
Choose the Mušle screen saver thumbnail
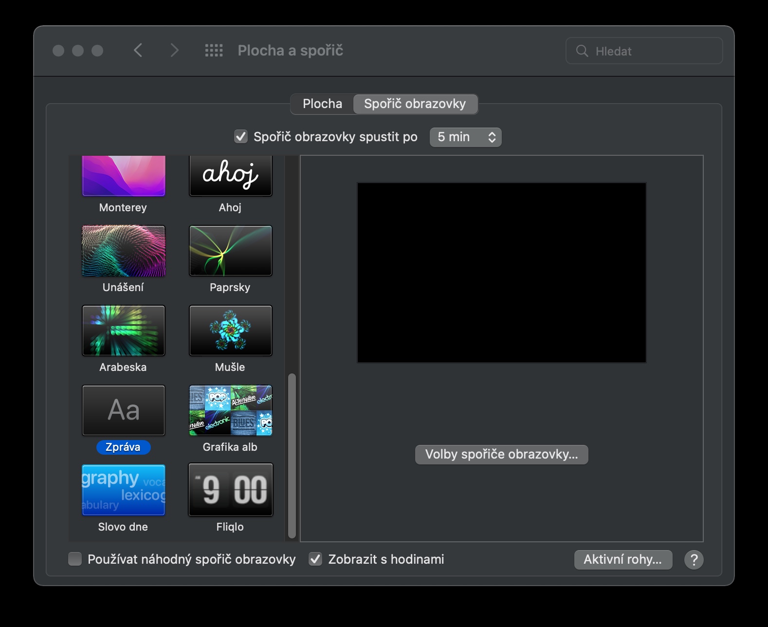(x=230, y=331)
